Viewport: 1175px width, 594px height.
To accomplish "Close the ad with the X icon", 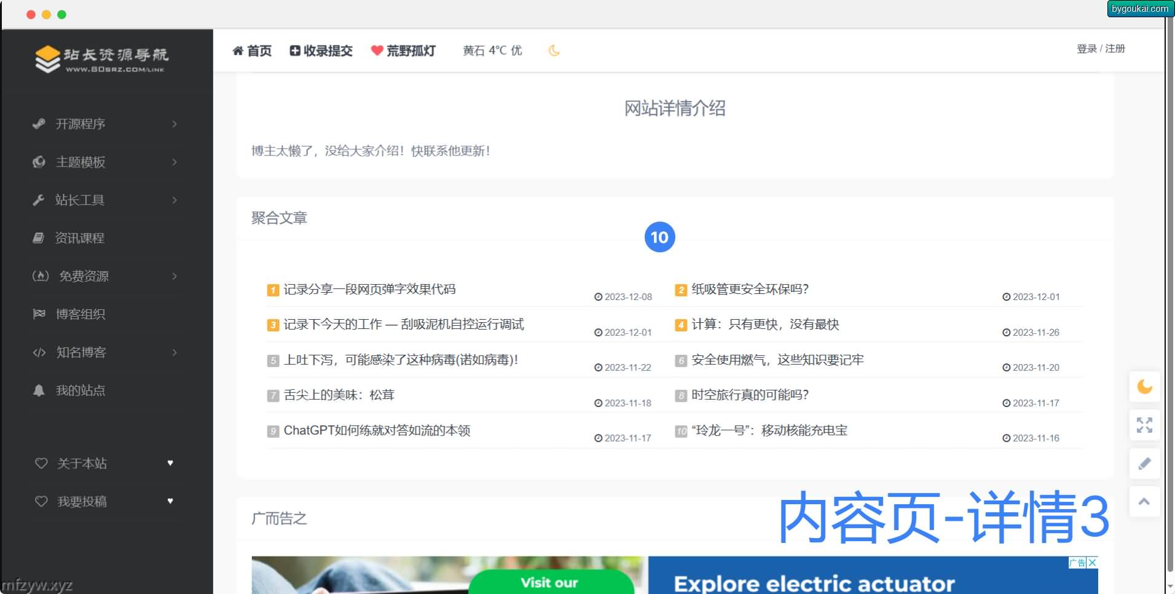I will 1092,563.
